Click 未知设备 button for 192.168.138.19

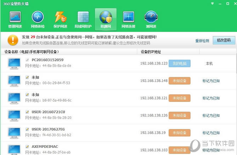[x=179, y=133]
